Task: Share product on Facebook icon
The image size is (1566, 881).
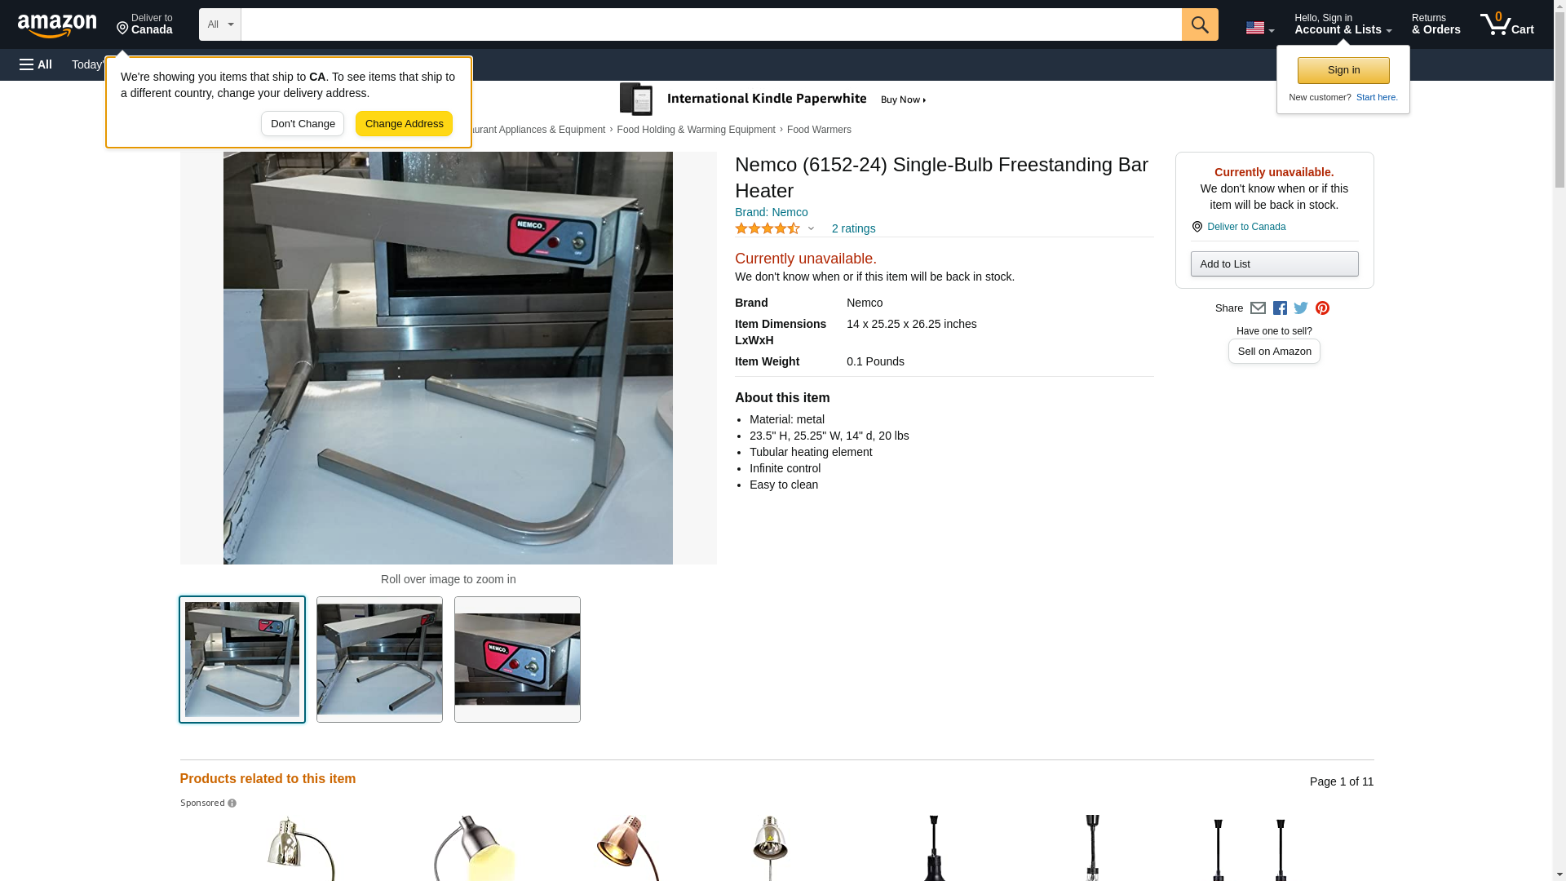Action: [1280, 308]
